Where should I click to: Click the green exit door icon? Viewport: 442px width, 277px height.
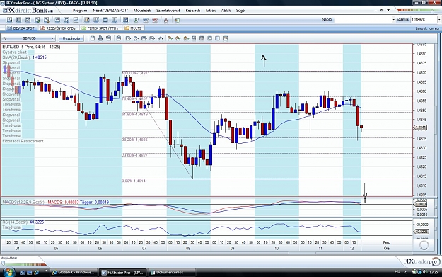tap(177, 20)
